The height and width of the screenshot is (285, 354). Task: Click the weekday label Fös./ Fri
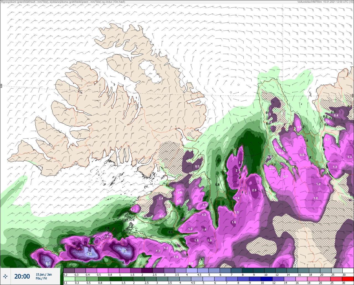(41, 278)
